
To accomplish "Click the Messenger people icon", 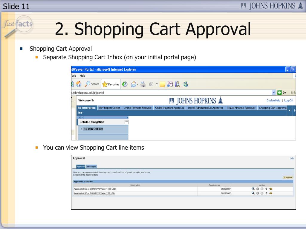I will 185,84.
